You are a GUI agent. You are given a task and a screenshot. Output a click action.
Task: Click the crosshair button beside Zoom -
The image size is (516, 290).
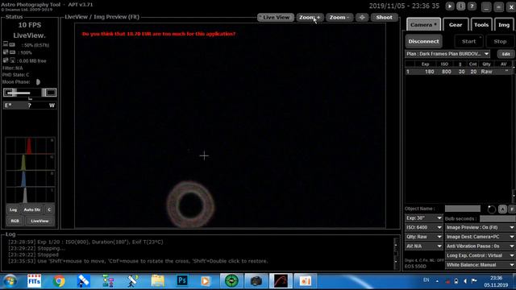pyautogui.click(x=362, y=18)
